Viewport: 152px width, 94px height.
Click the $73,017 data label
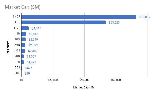(145, 17)
